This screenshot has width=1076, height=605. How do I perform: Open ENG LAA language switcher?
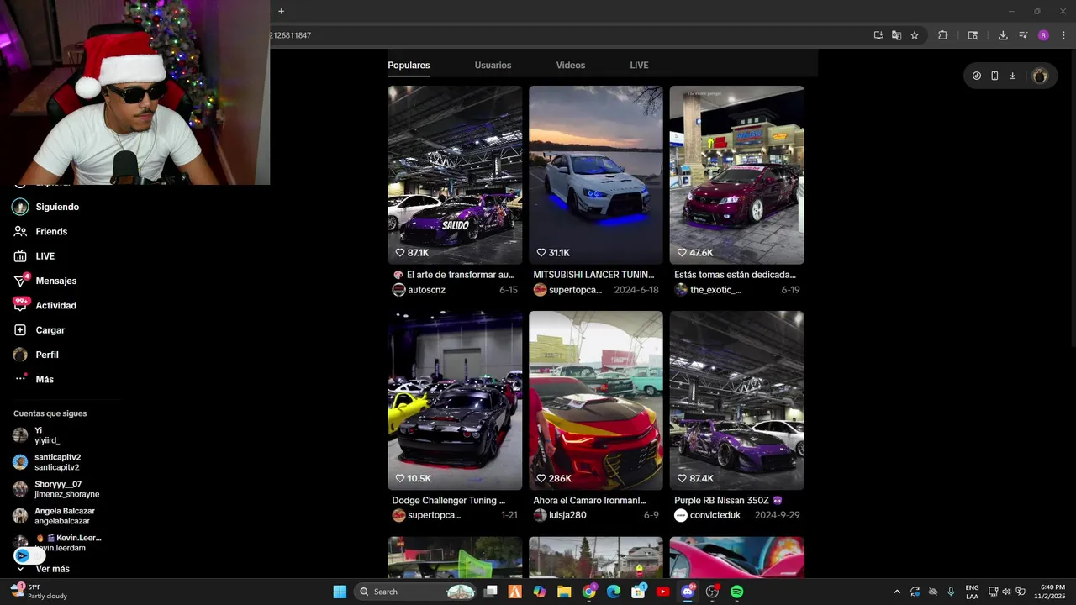[972, 592]
